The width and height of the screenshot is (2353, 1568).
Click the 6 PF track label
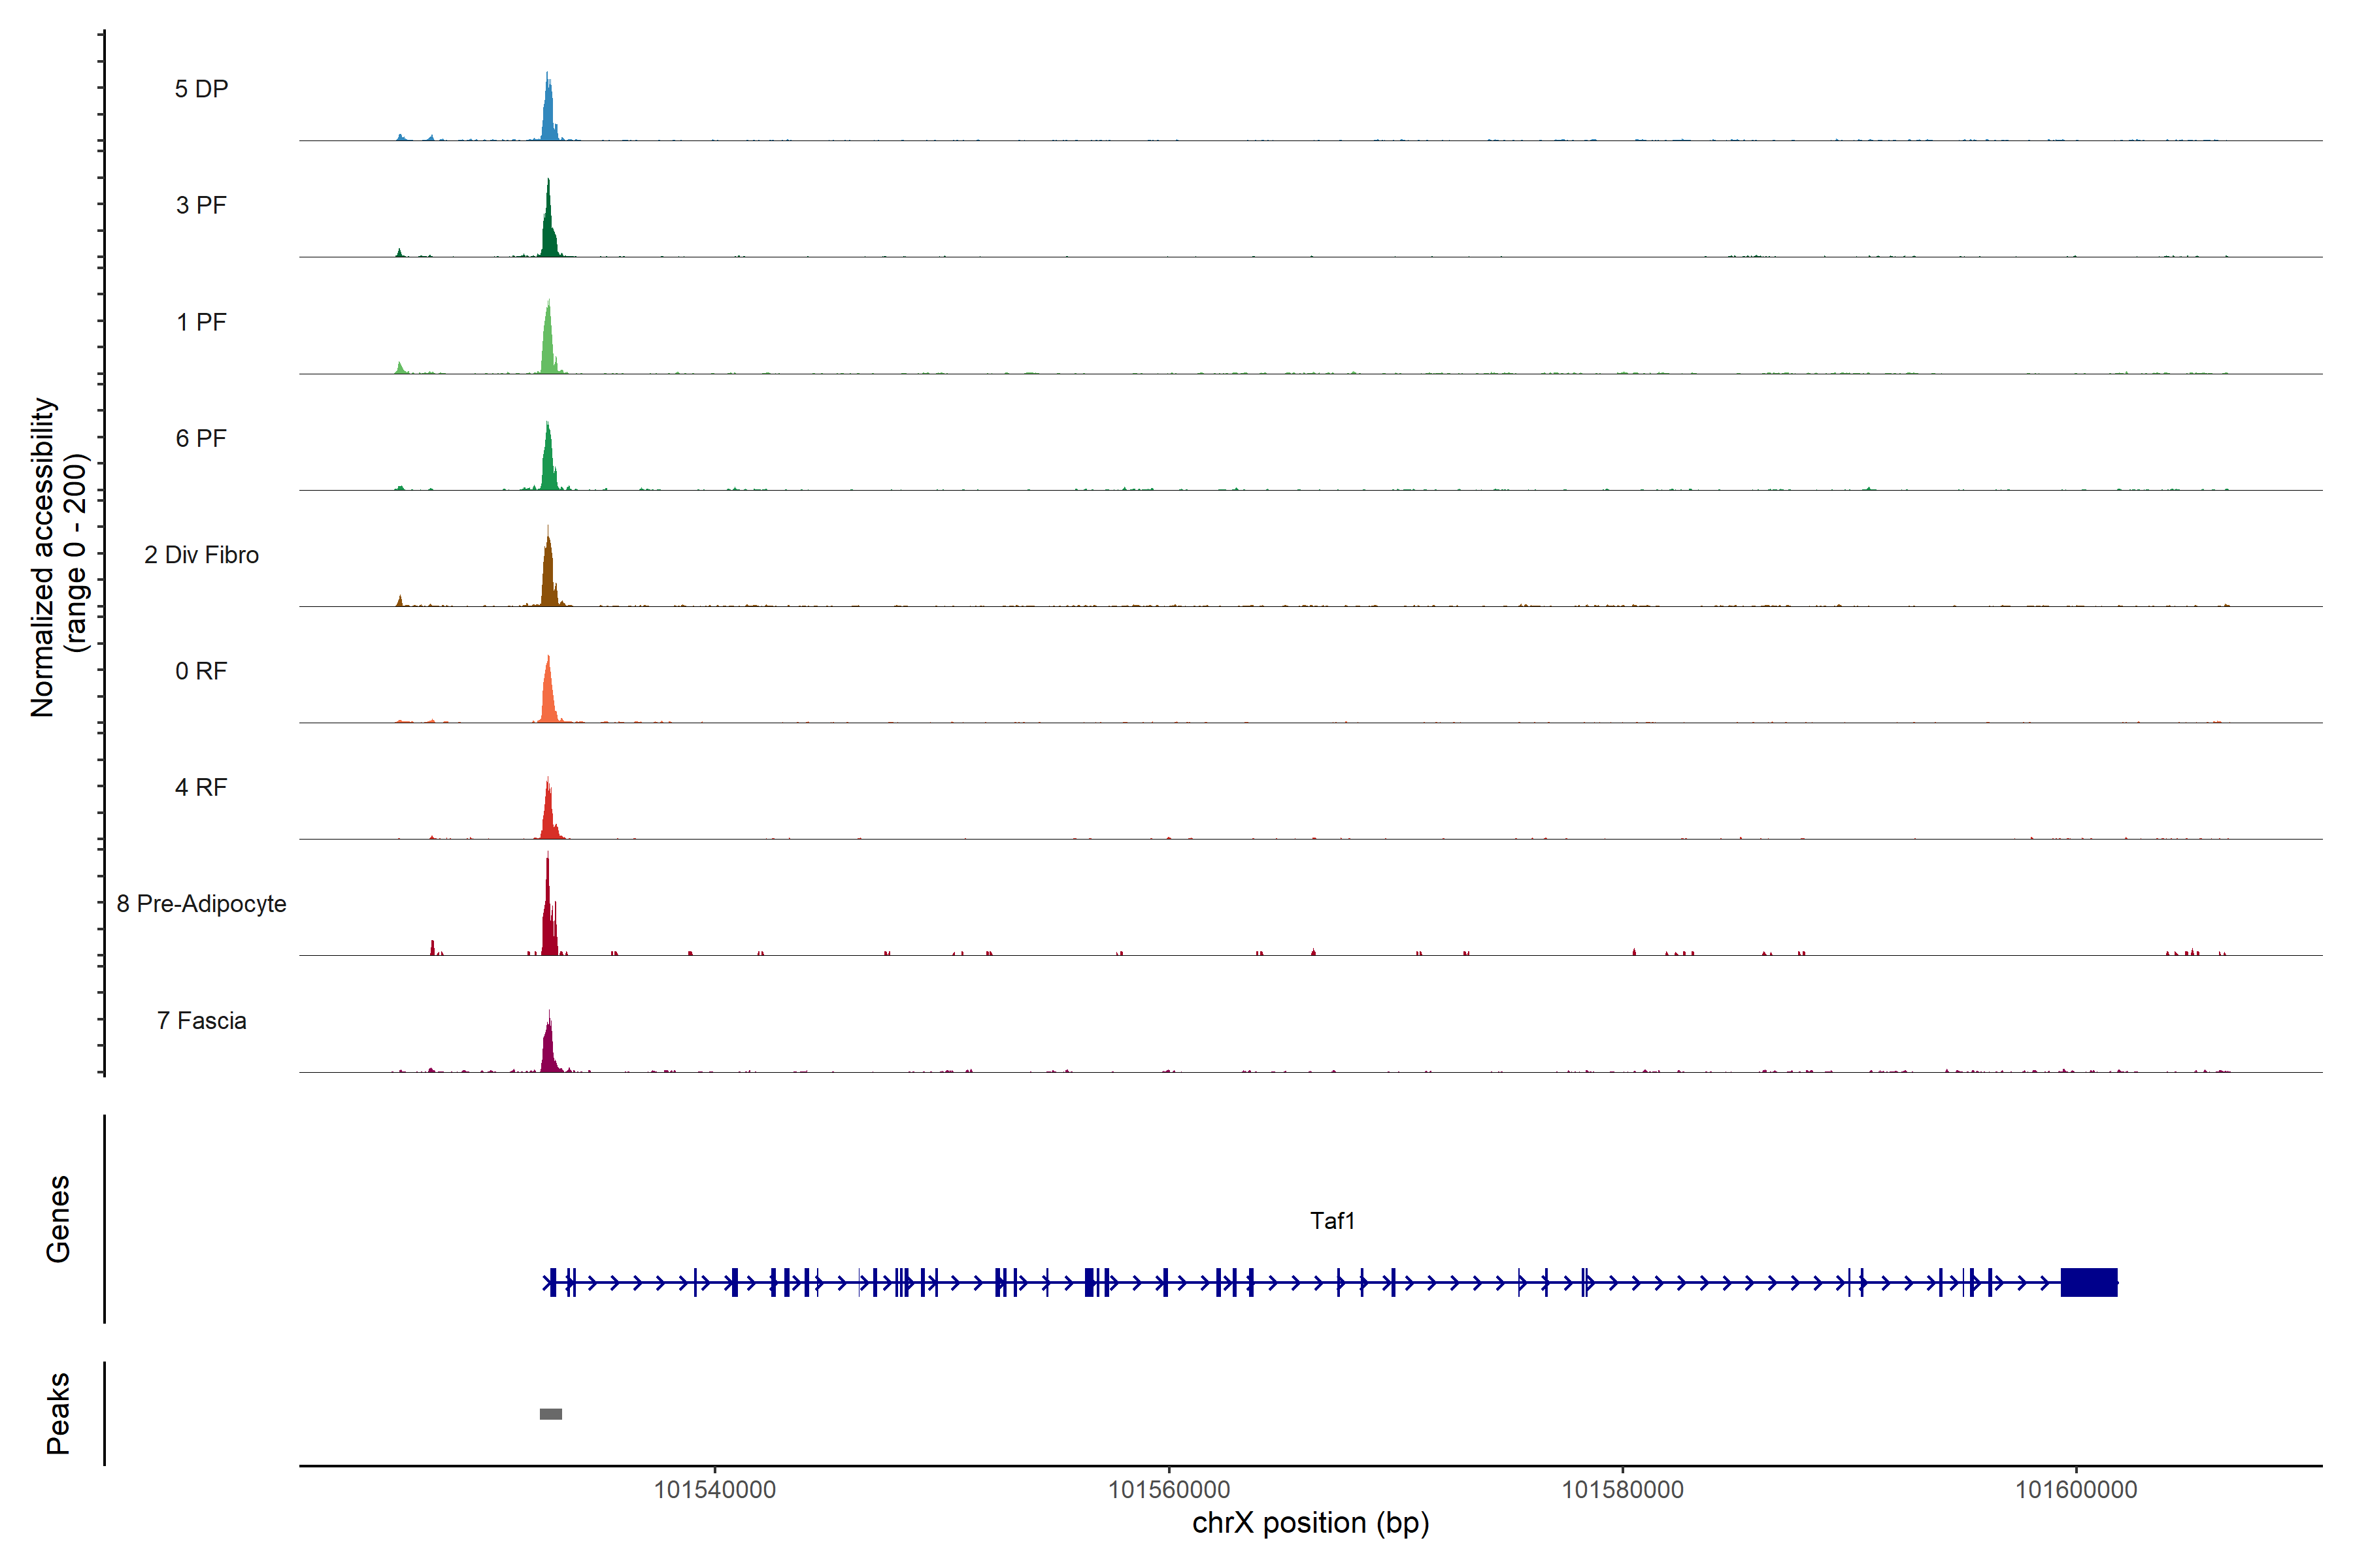coord(201,438)
